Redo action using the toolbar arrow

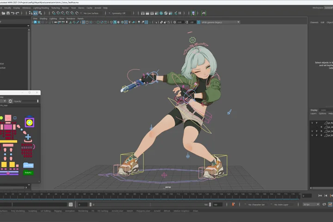point(18,13)
